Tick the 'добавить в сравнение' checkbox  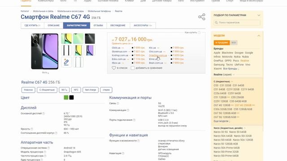click(x=133, y=68)
